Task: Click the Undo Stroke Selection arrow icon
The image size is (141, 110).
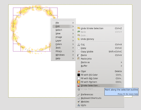Action: (x=79, y=28)
